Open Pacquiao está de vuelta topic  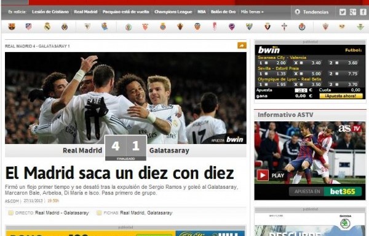[125, 12]
